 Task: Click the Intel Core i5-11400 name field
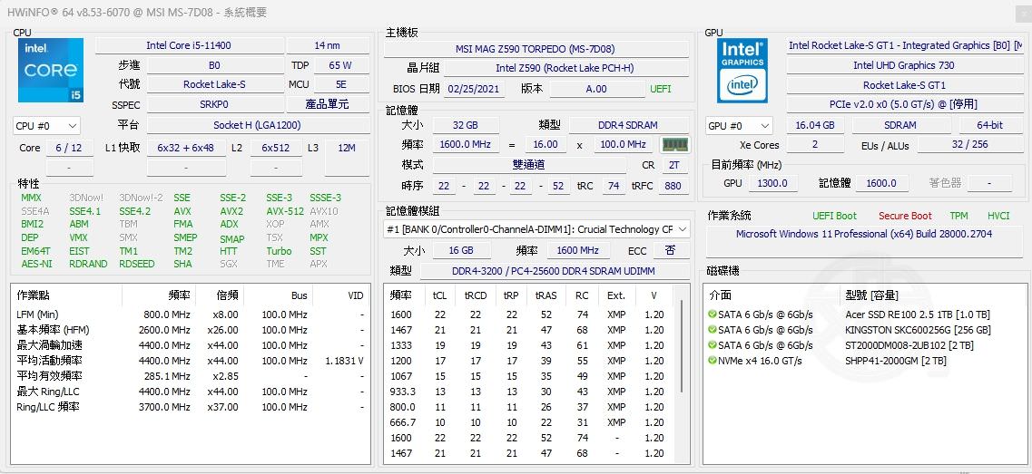pos(189,45)
